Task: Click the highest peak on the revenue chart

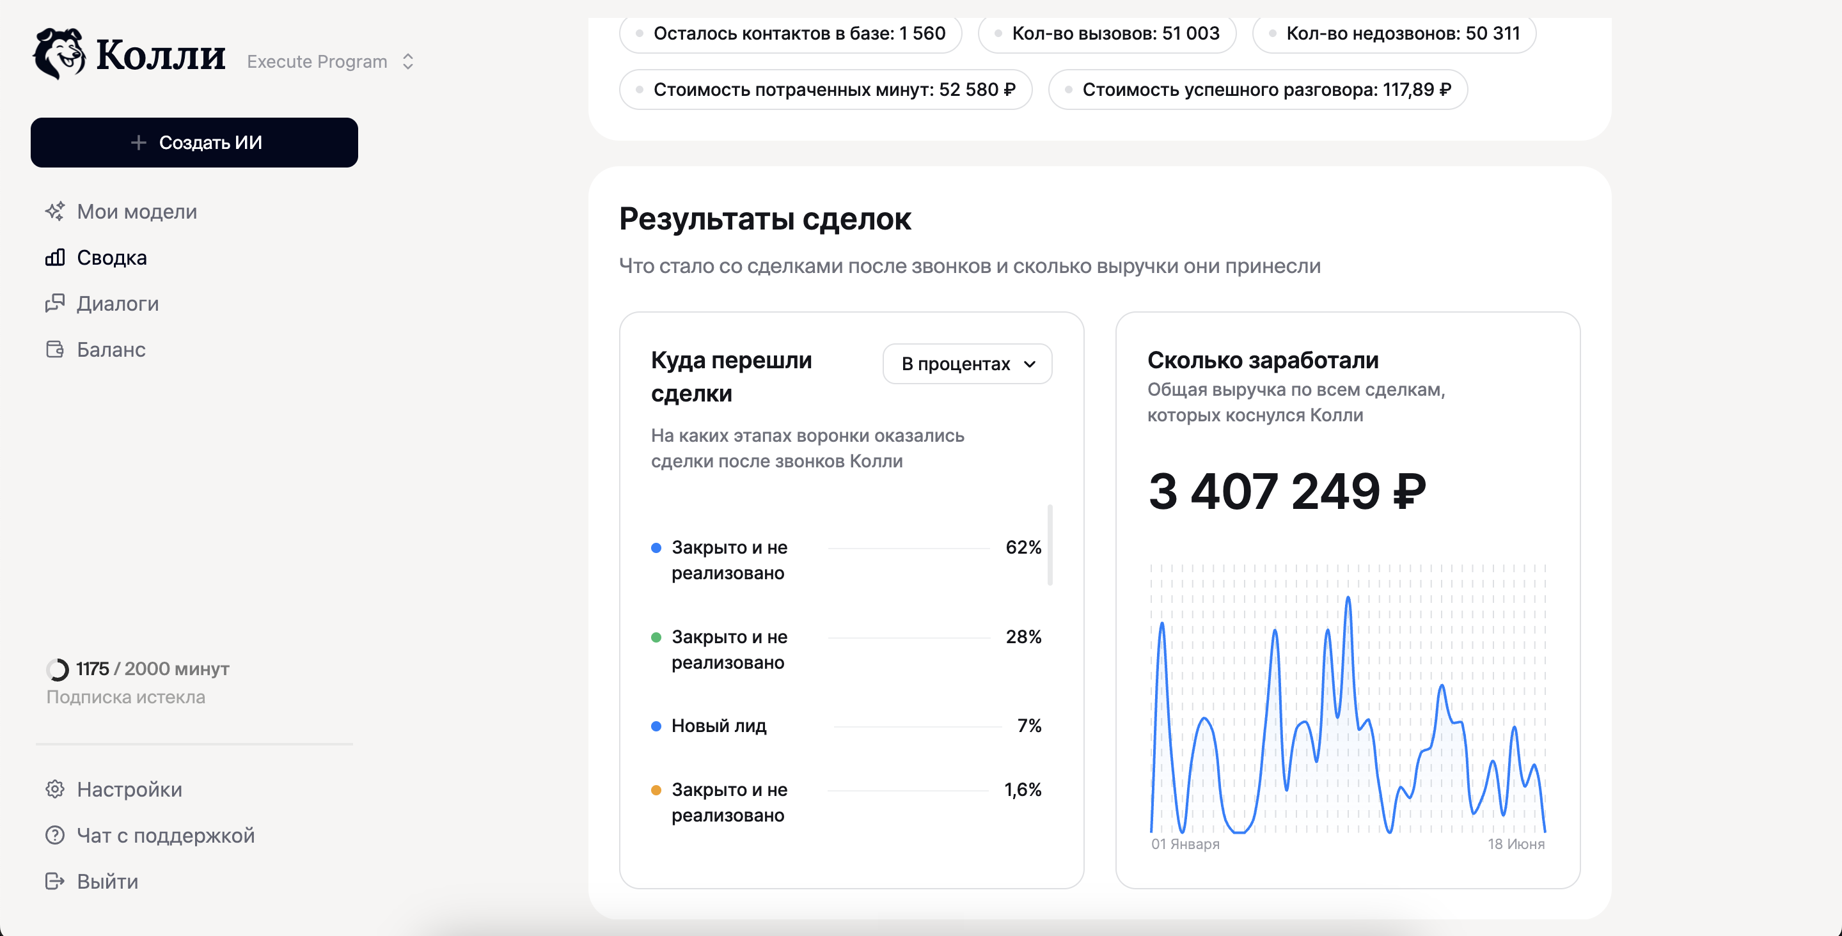Action: coord(1348,598)
